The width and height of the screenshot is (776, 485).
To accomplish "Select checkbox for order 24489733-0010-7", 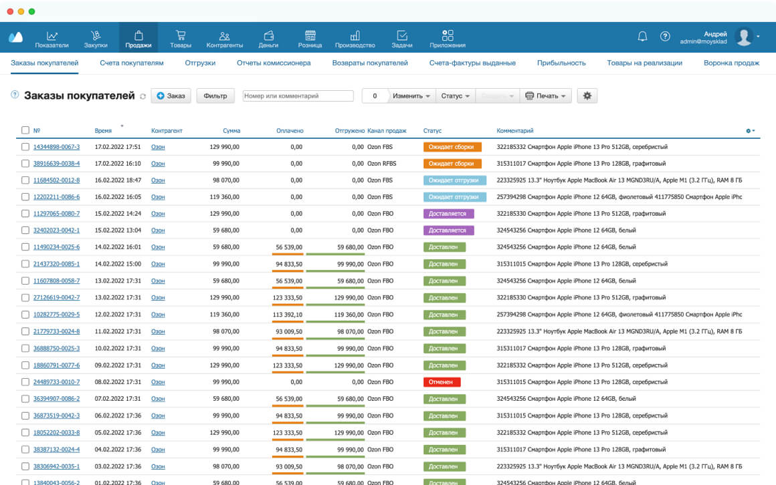I will 25,382.
